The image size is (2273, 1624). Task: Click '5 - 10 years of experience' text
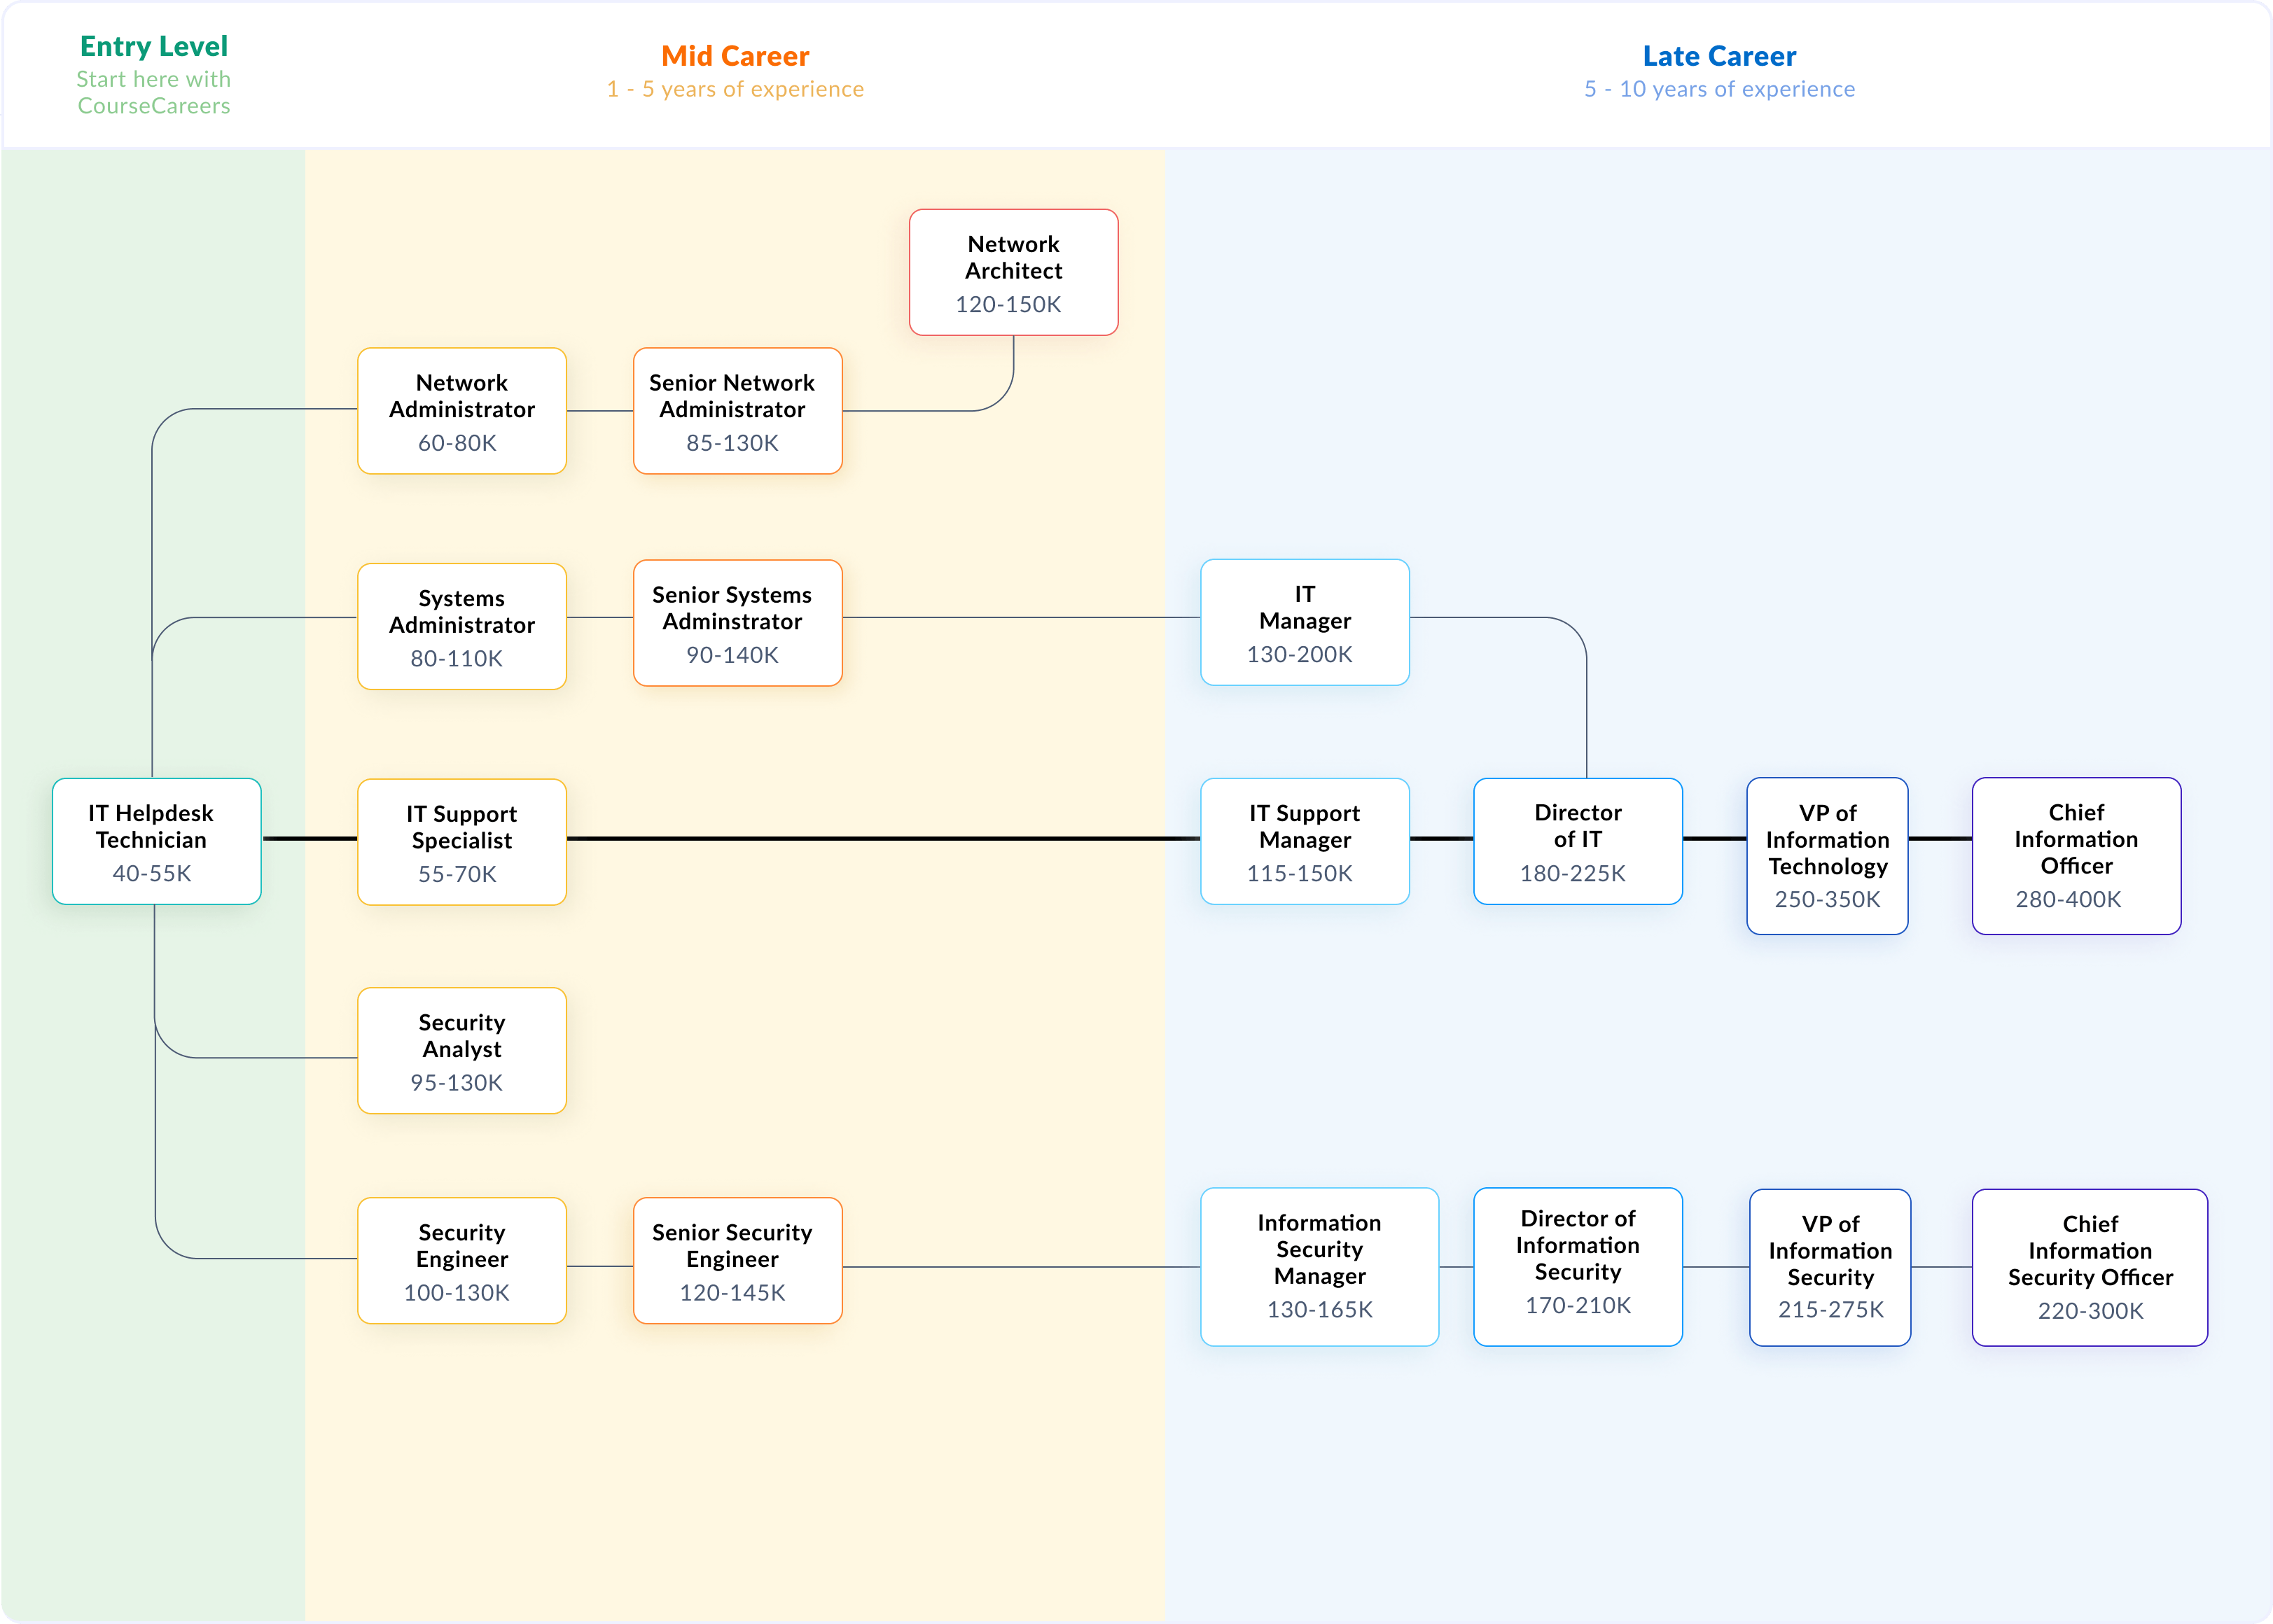pyautogui.click(x=1719, y=89)
